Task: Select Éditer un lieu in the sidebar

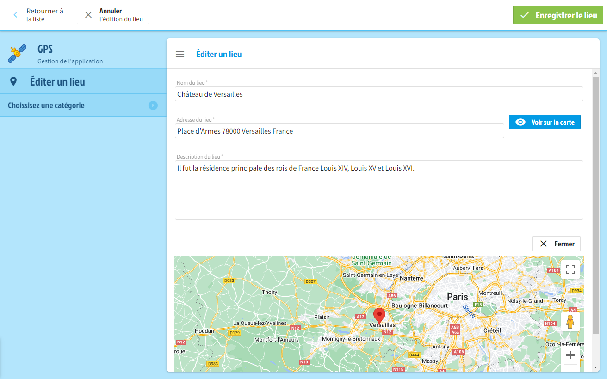Action: (57, 82)
